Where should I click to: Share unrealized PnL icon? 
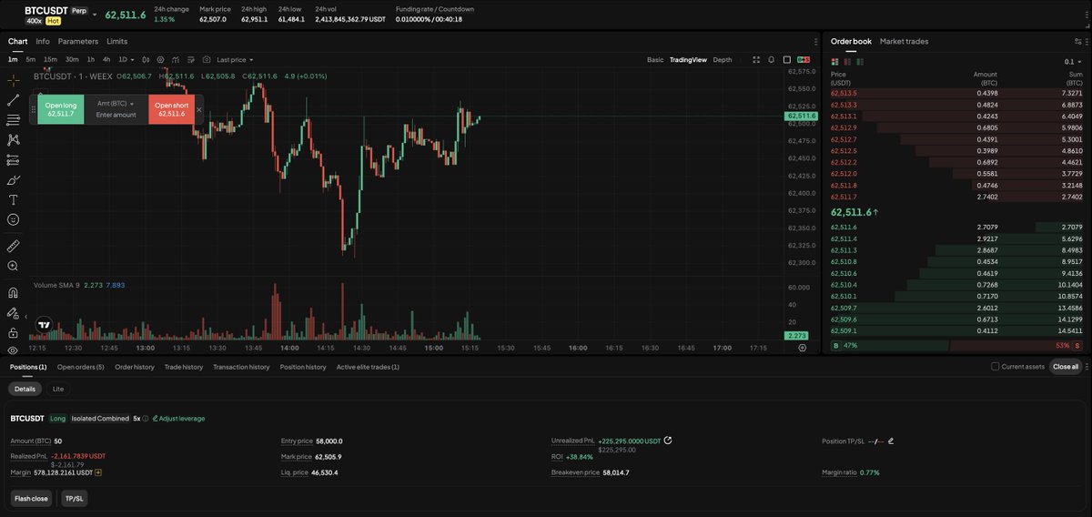point(668,440)
